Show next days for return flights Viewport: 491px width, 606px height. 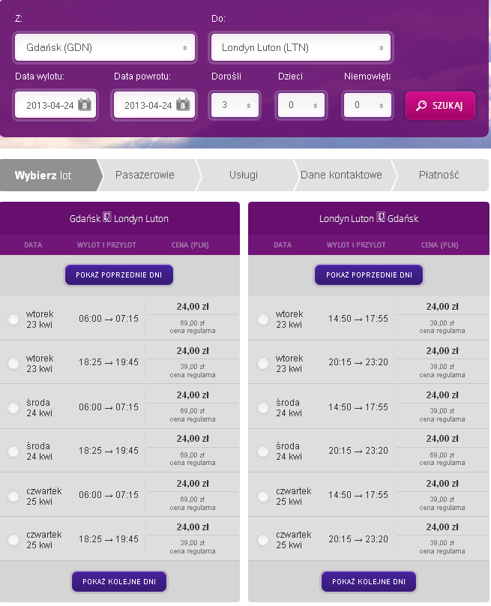(369, 582)
